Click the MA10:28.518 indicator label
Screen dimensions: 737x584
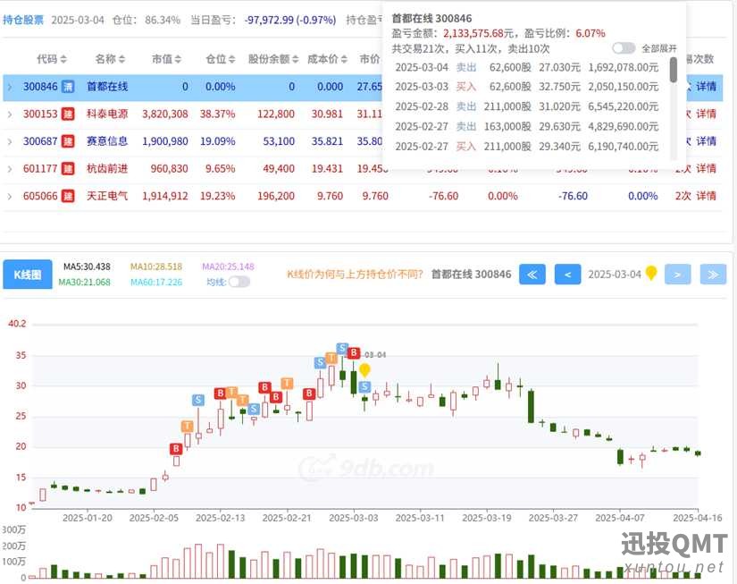[156, 267]
